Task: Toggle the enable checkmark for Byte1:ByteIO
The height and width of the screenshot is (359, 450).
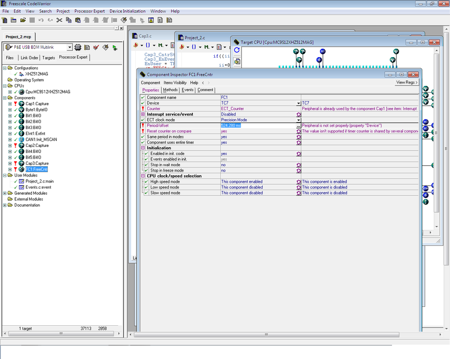Action: [x=15, y=110]
